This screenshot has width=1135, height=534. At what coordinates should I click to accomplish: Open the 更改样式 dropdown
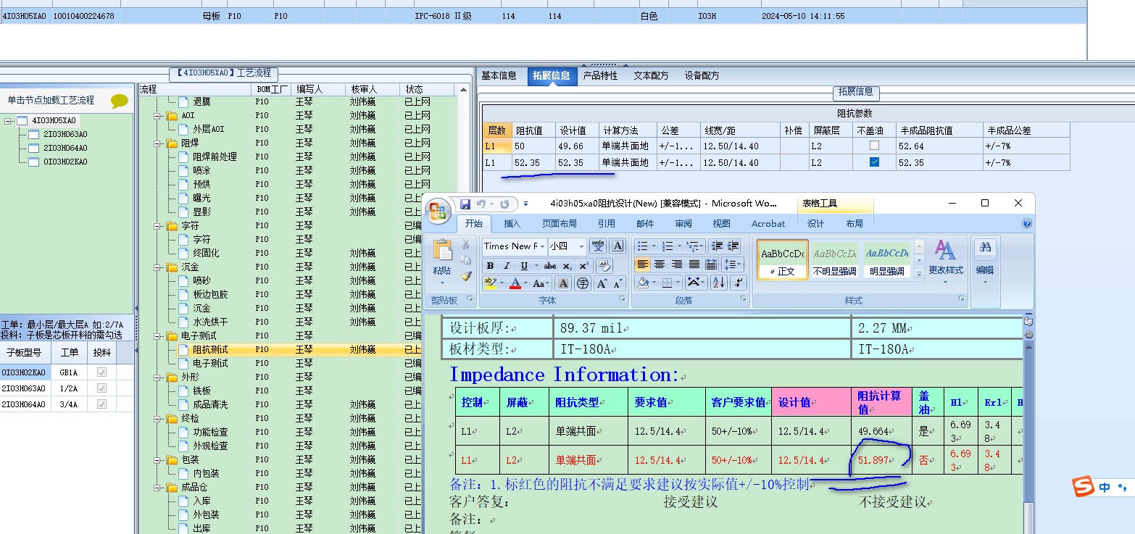pyautogui.click(x=945, y=263)
